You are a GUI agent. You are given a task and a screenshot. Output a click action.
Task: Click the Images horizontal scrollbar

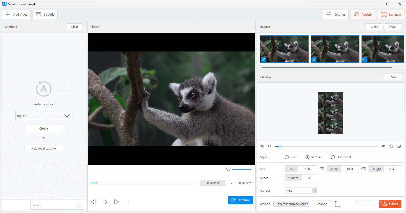coord(326,67)
